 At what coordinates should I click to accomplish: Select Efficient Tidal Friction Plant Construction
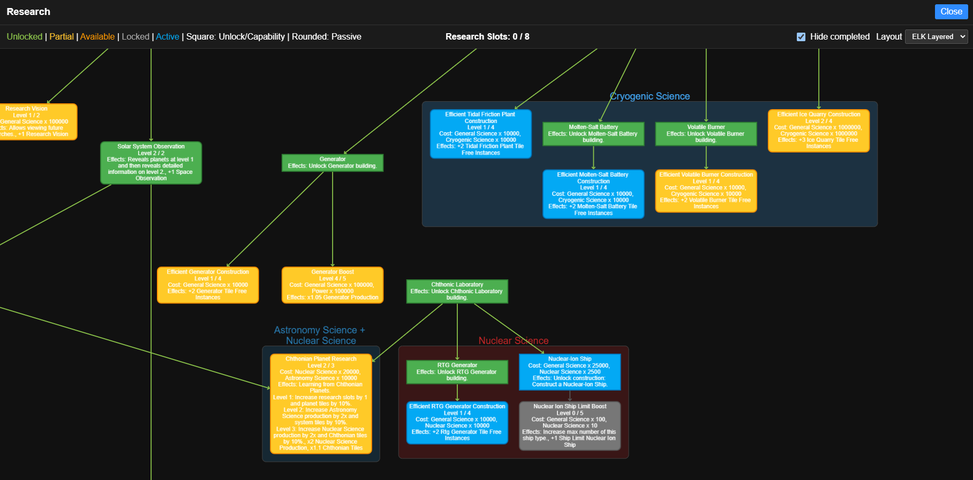[481, 134]
